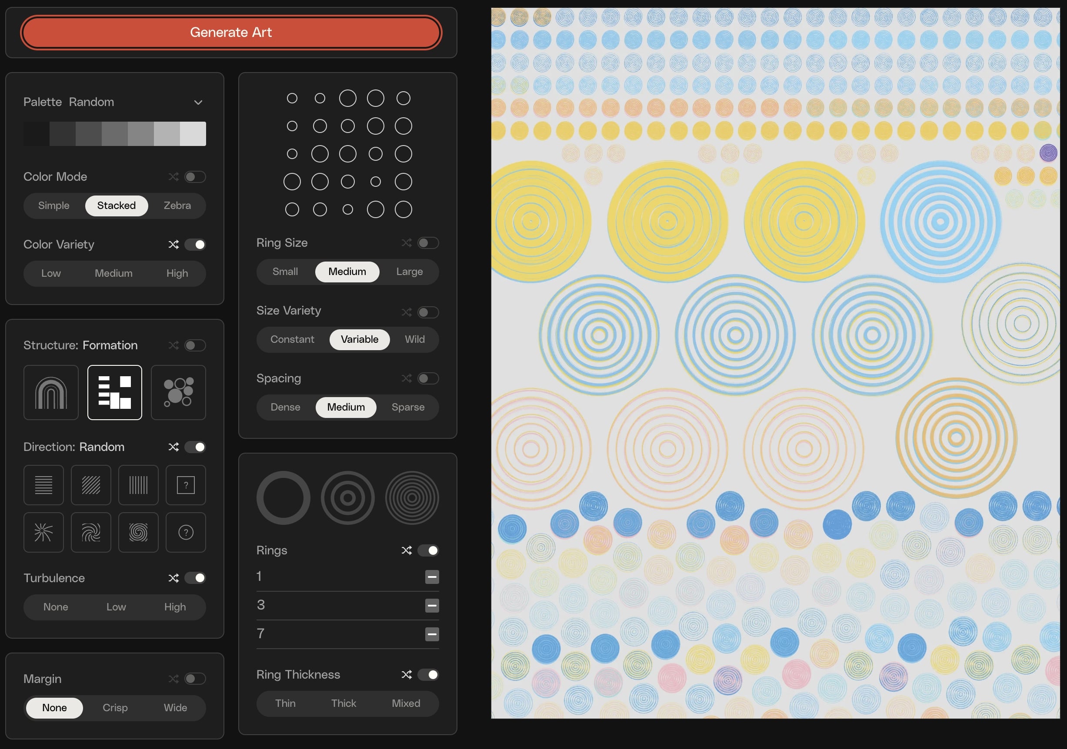Click shuffle icon next to Spacing
Viewport: 1067px width, 749px height.
(x=407, y=378)
